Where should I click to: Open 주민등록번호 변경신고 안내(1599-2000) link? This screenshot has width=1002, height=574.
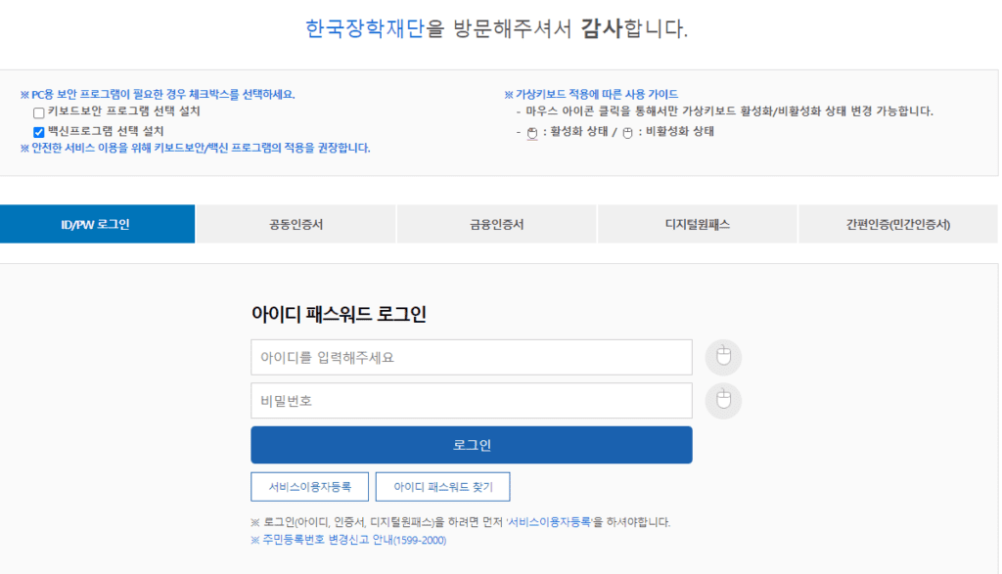(349, 540)
